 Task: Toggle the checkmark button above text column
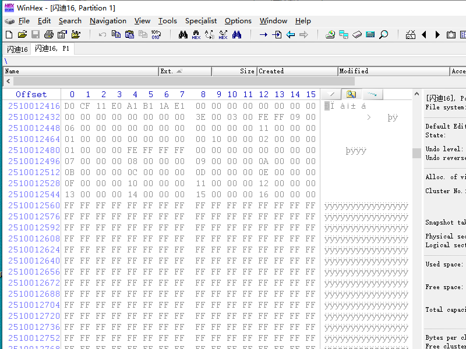pos(331,94)
